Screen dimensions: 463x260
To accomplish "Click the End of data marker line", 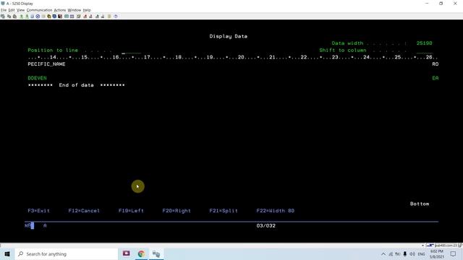I will pyautogui.click(x=76, y=85).
